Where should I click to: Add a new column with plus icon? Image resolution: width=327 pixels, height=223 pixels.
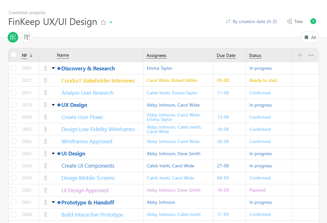[x=300, y=55]
